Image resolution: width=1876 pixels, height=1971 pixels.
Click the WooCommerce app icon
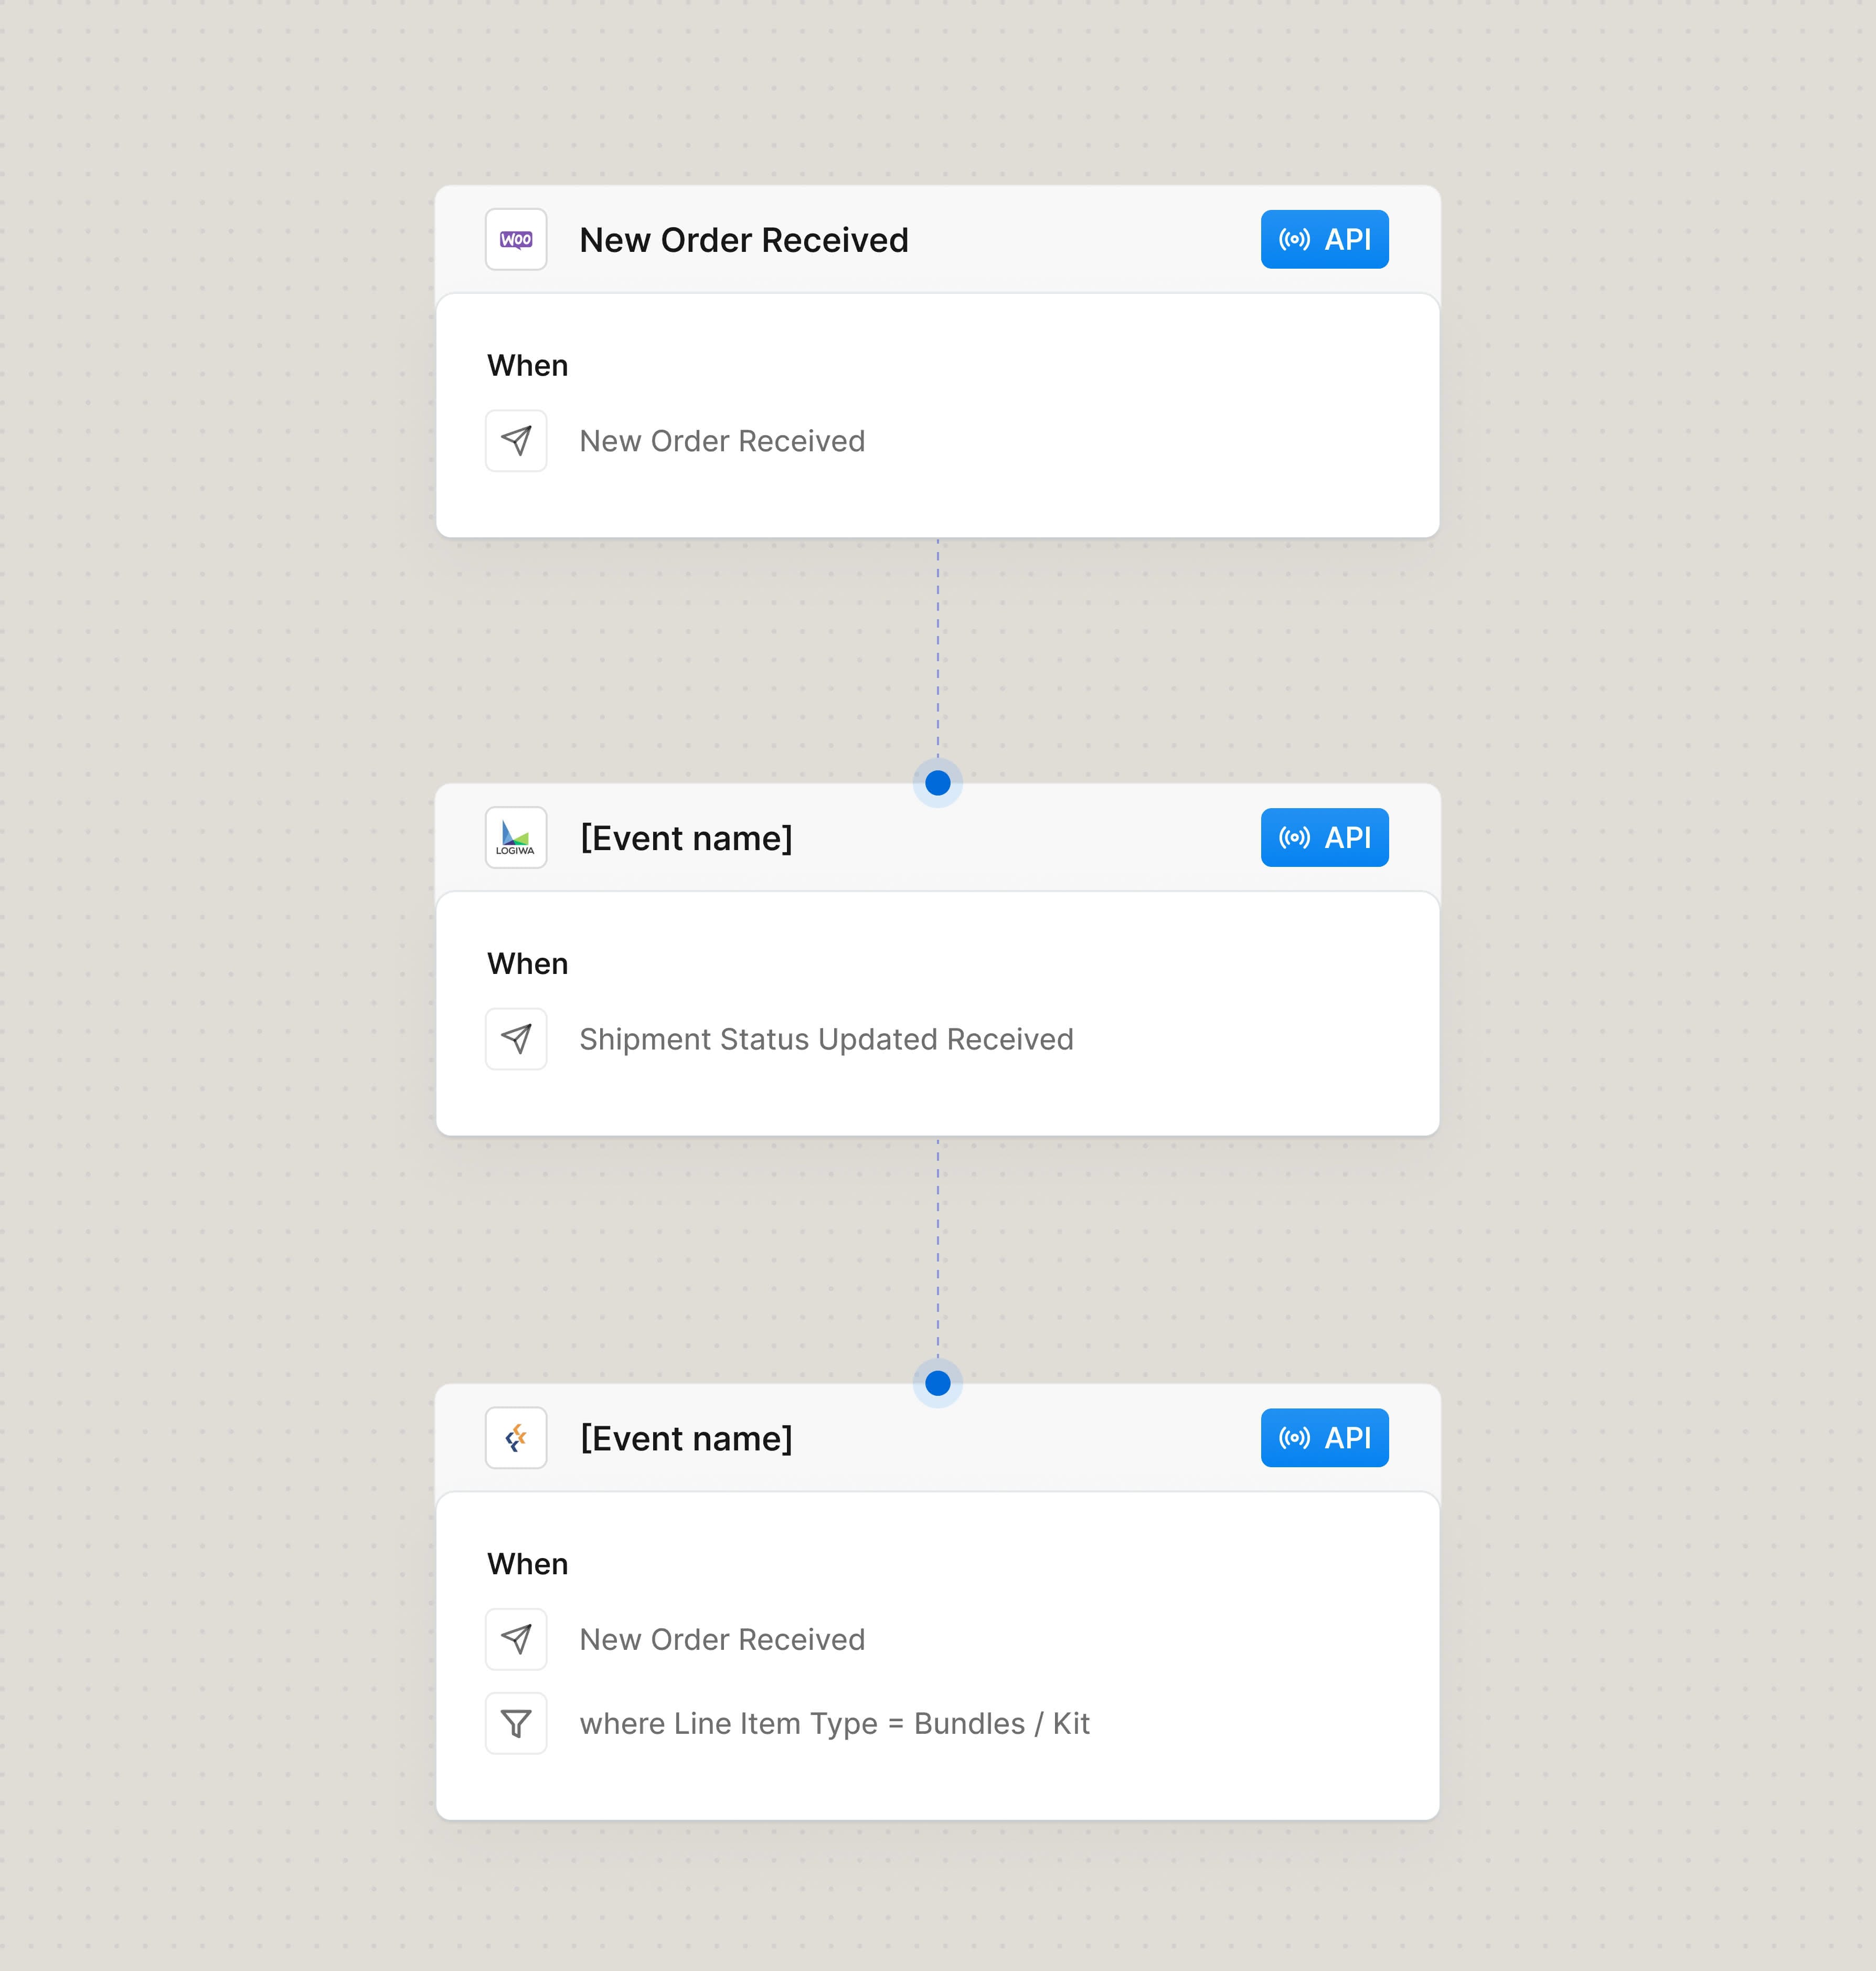coord(516,239)
